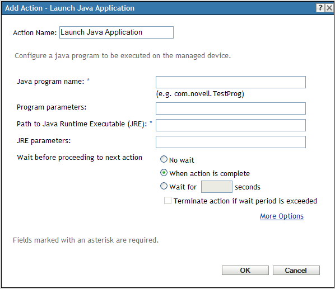Dismiss the dialog using Cancel button
The image size is (335, 289).
[x=296, y=270]
